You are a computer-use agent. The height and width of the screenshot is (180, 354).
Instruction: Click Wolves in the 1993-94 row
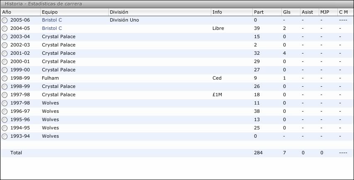coord(50,136)
